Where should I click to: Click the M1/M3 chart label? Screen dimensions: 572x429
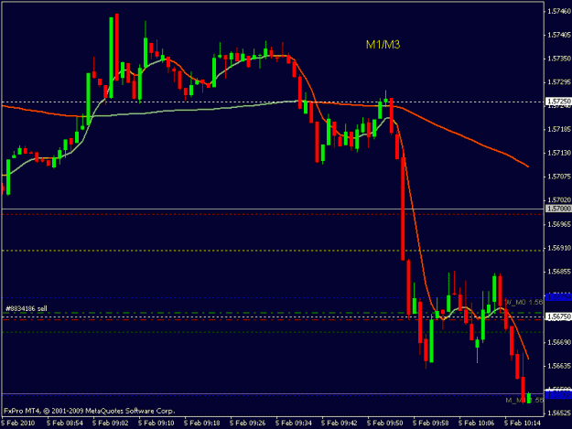[383, 45]
